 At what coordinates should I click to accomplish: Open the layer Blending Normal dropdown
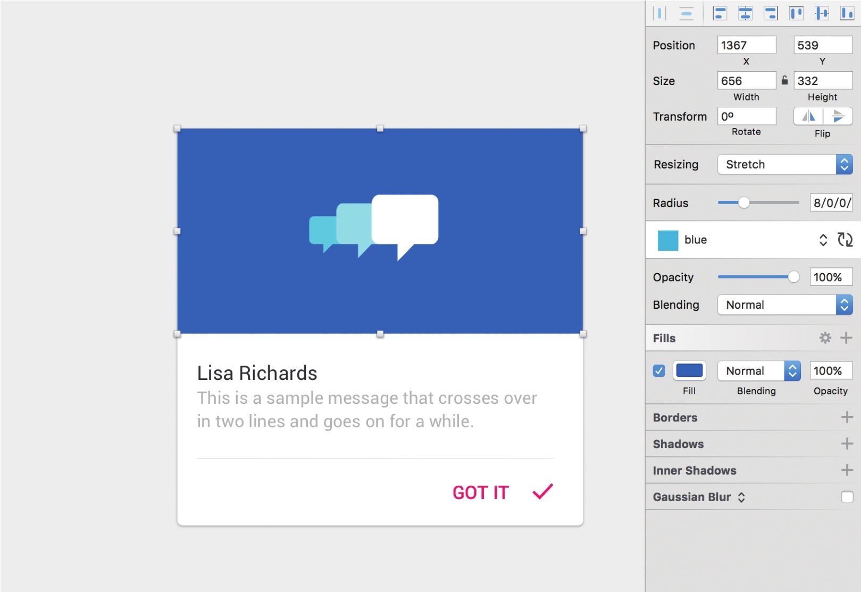tap(784, 305)
